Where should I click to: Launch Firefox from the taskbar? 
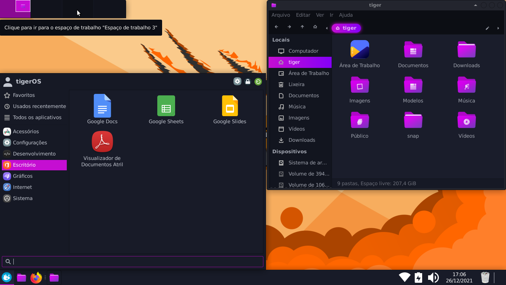pyautogui.click(x=36, y=277)
